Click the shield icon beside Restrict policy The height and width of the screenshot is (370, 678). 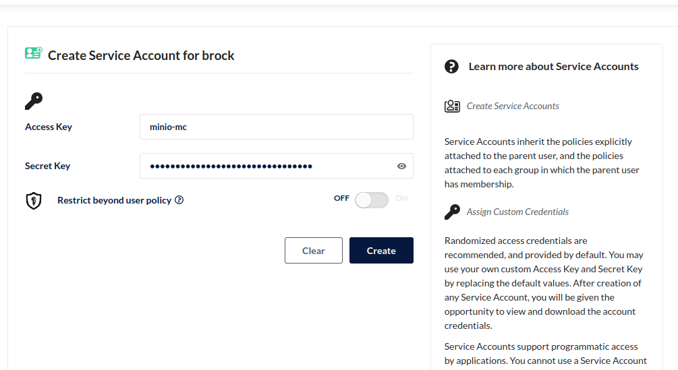tap(34, 200)
